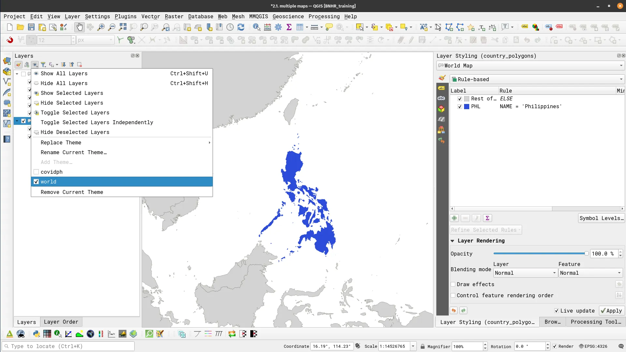The height and width of the screenshot is (352, 626).
Task: Switch to the Layer Order tab
Action: tap(61, 322)
